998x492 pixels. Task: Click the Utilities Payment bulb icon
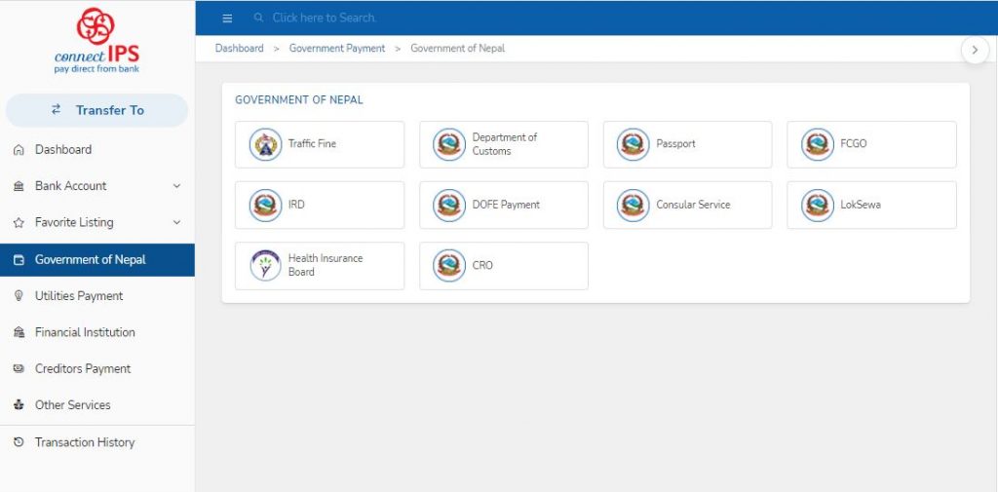[x=19, y=296]
